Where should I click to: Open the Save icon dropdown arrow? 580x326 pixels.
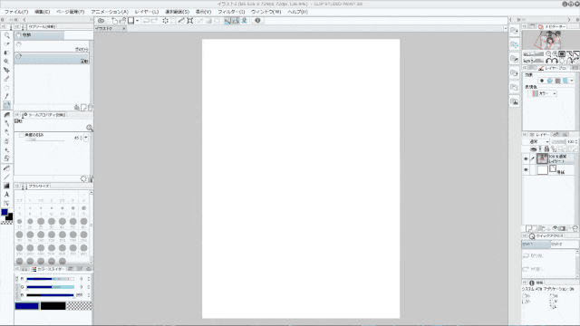[x=137, y=21]
